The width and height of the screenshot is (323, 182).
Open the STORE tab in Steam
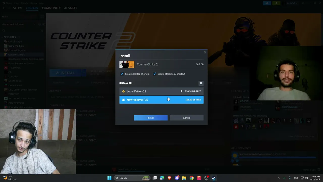click(x=18, y=8)
